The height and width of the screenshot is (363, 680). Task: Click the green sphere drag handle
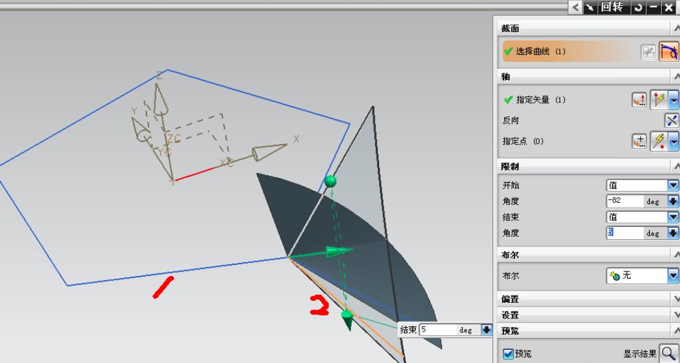330,181
